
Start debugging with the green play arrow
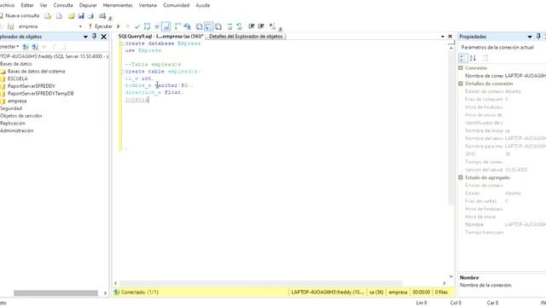tap(119, 26)
